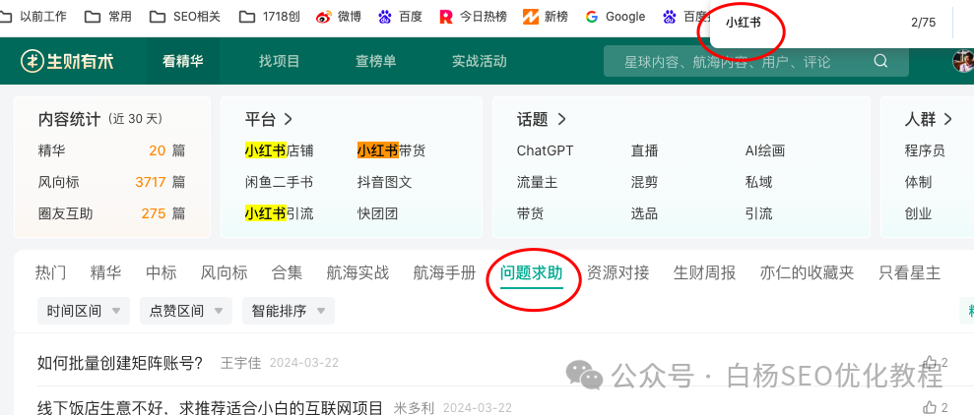Select the 只看星主 tab
The width and height of the screenshot is (974, 415).
[x=910, y=272]
